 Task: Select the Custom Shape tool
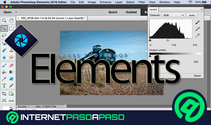pos(11,79)
